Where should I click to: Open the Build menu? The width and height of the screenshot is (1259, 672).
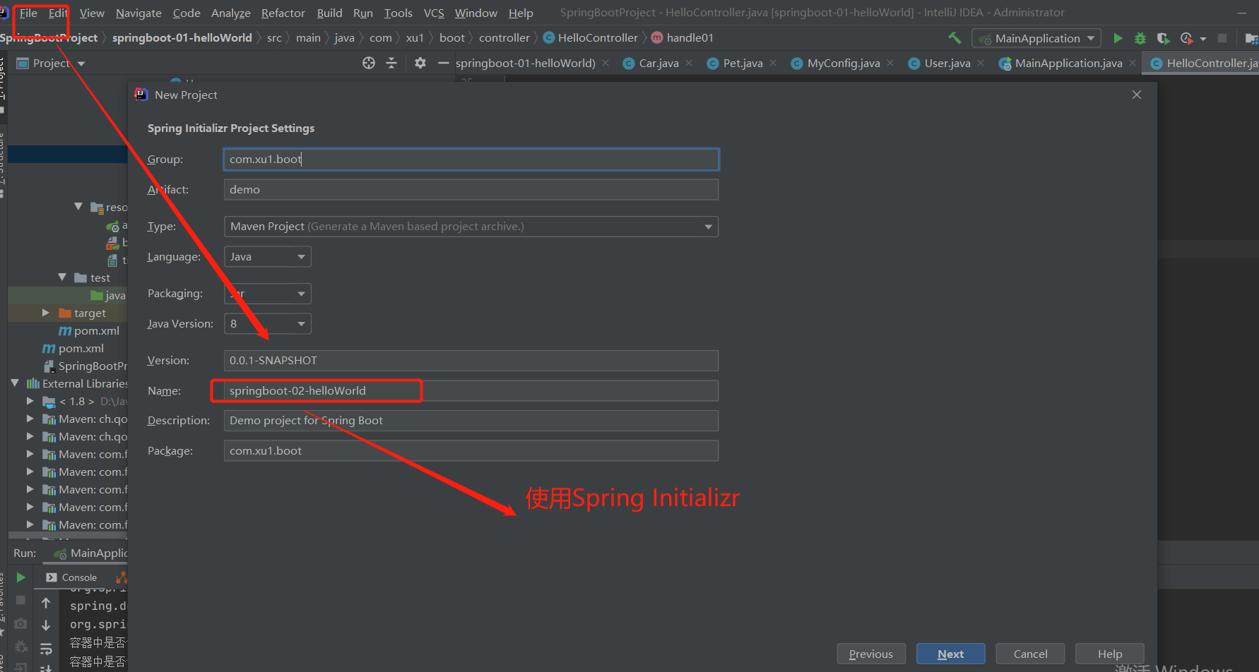329,13
